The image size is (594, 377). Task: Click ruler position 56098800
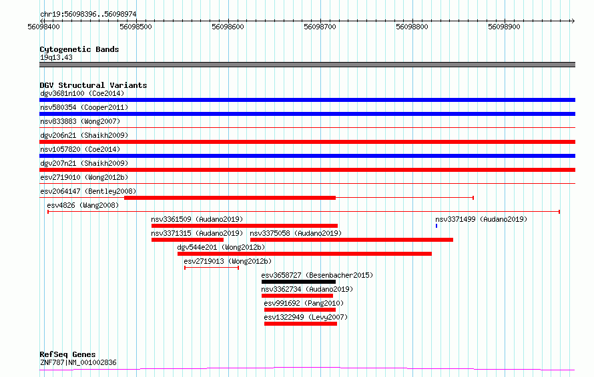412,27
